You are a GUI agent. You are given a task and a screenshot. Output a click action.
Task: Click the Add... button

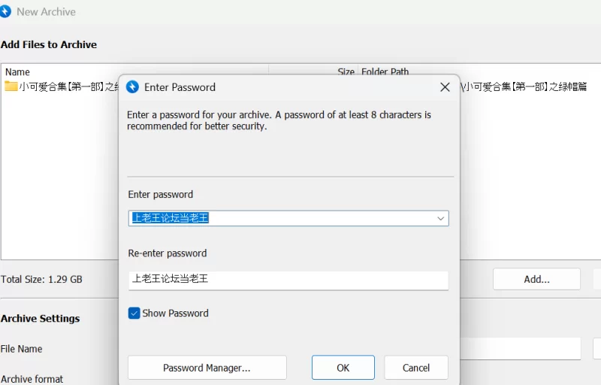click(536, 279)
